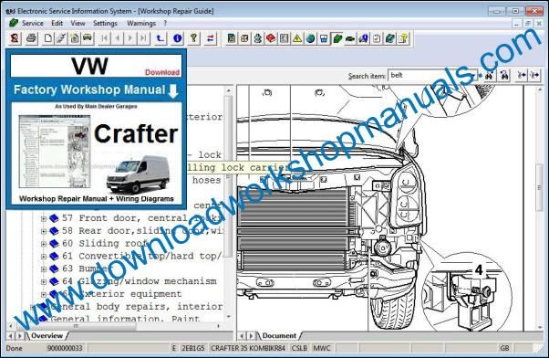This screenshot has height=358, width=549.
Task: Open the Edit menu
Action: coord(57,23)
